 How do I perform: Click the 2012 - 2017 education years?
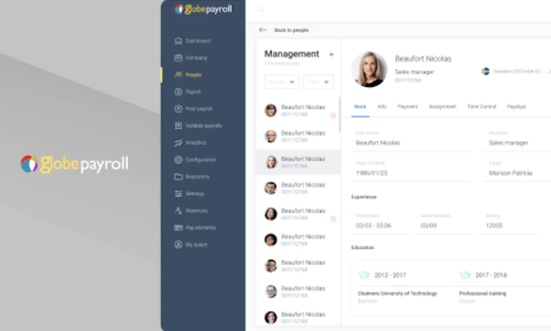click(x=390, y=275)
